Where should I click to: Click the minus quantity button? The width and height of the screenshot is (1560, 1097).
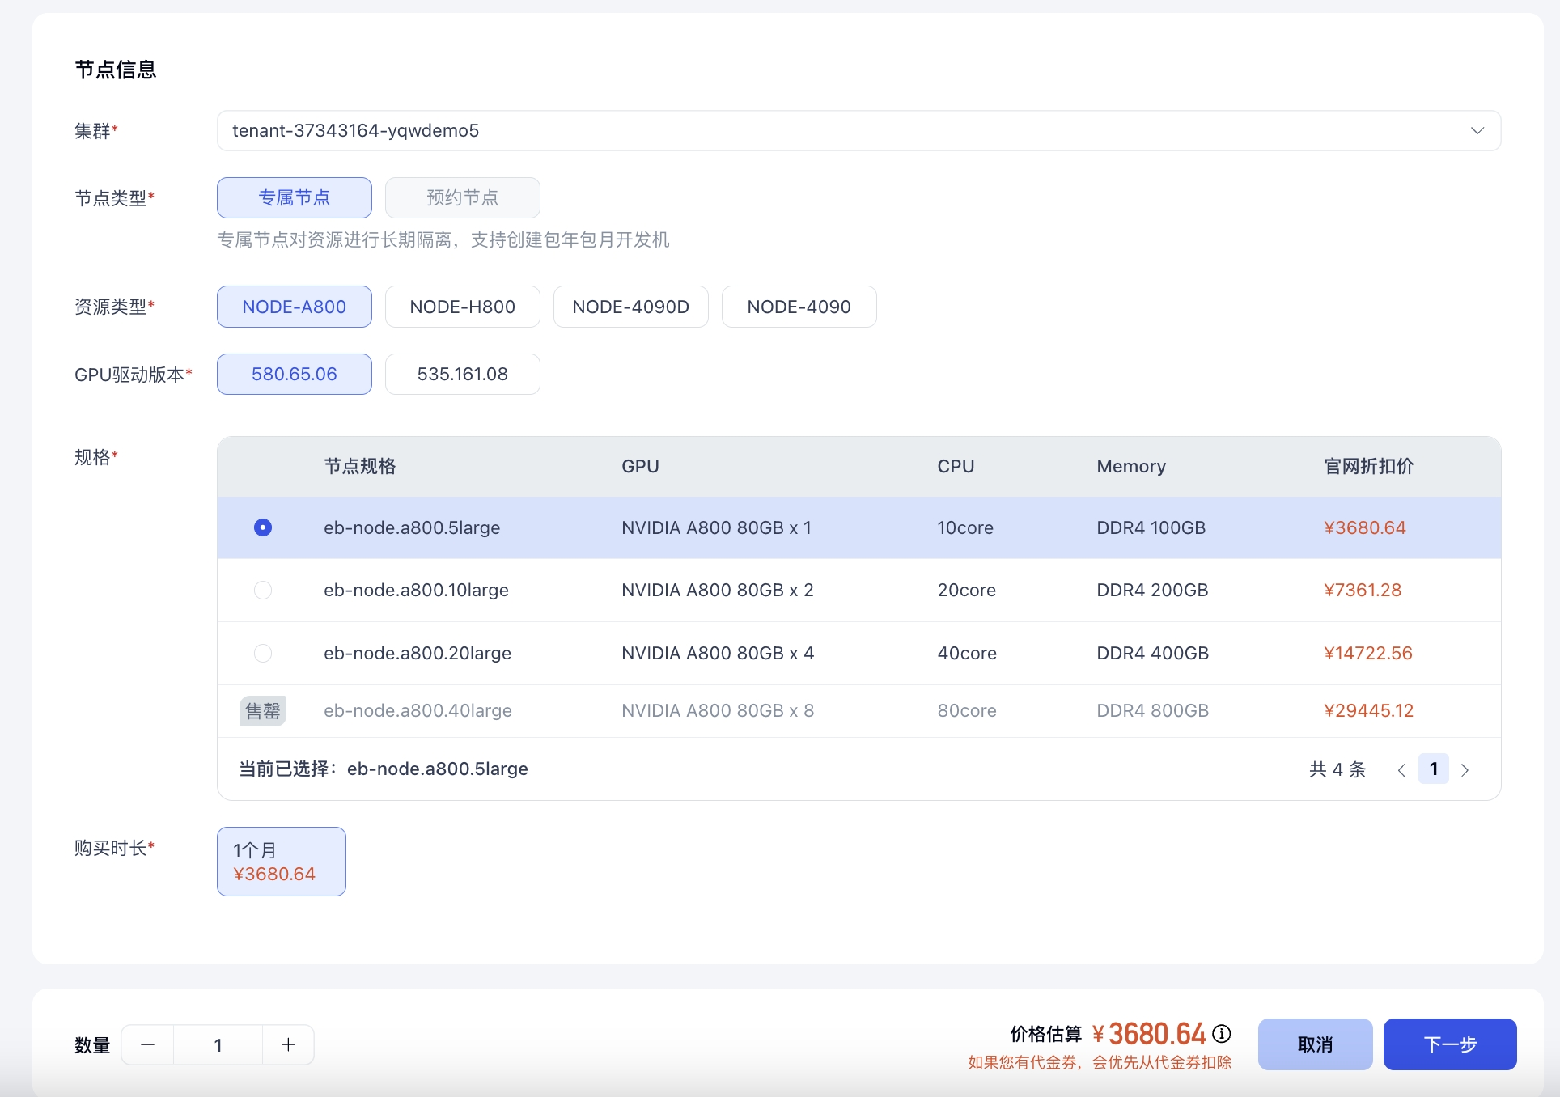tap(147, 1044)
